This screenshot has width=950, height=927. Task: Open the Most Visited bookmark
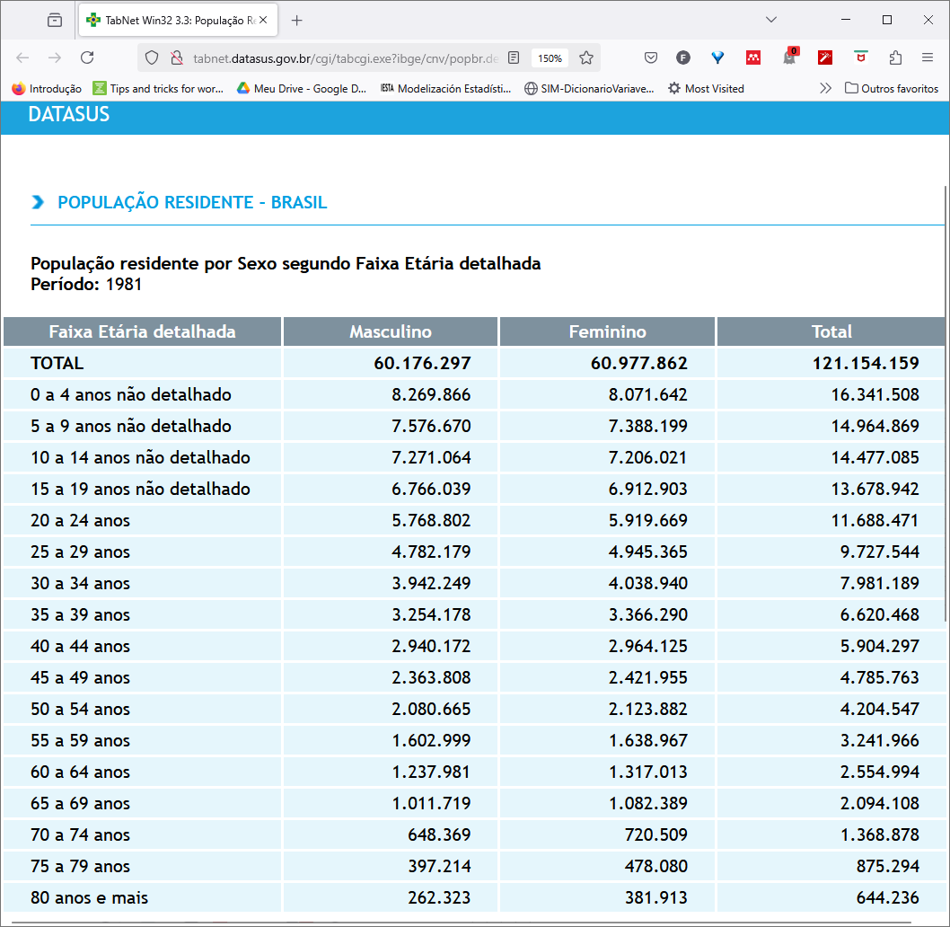pos(706,88)
